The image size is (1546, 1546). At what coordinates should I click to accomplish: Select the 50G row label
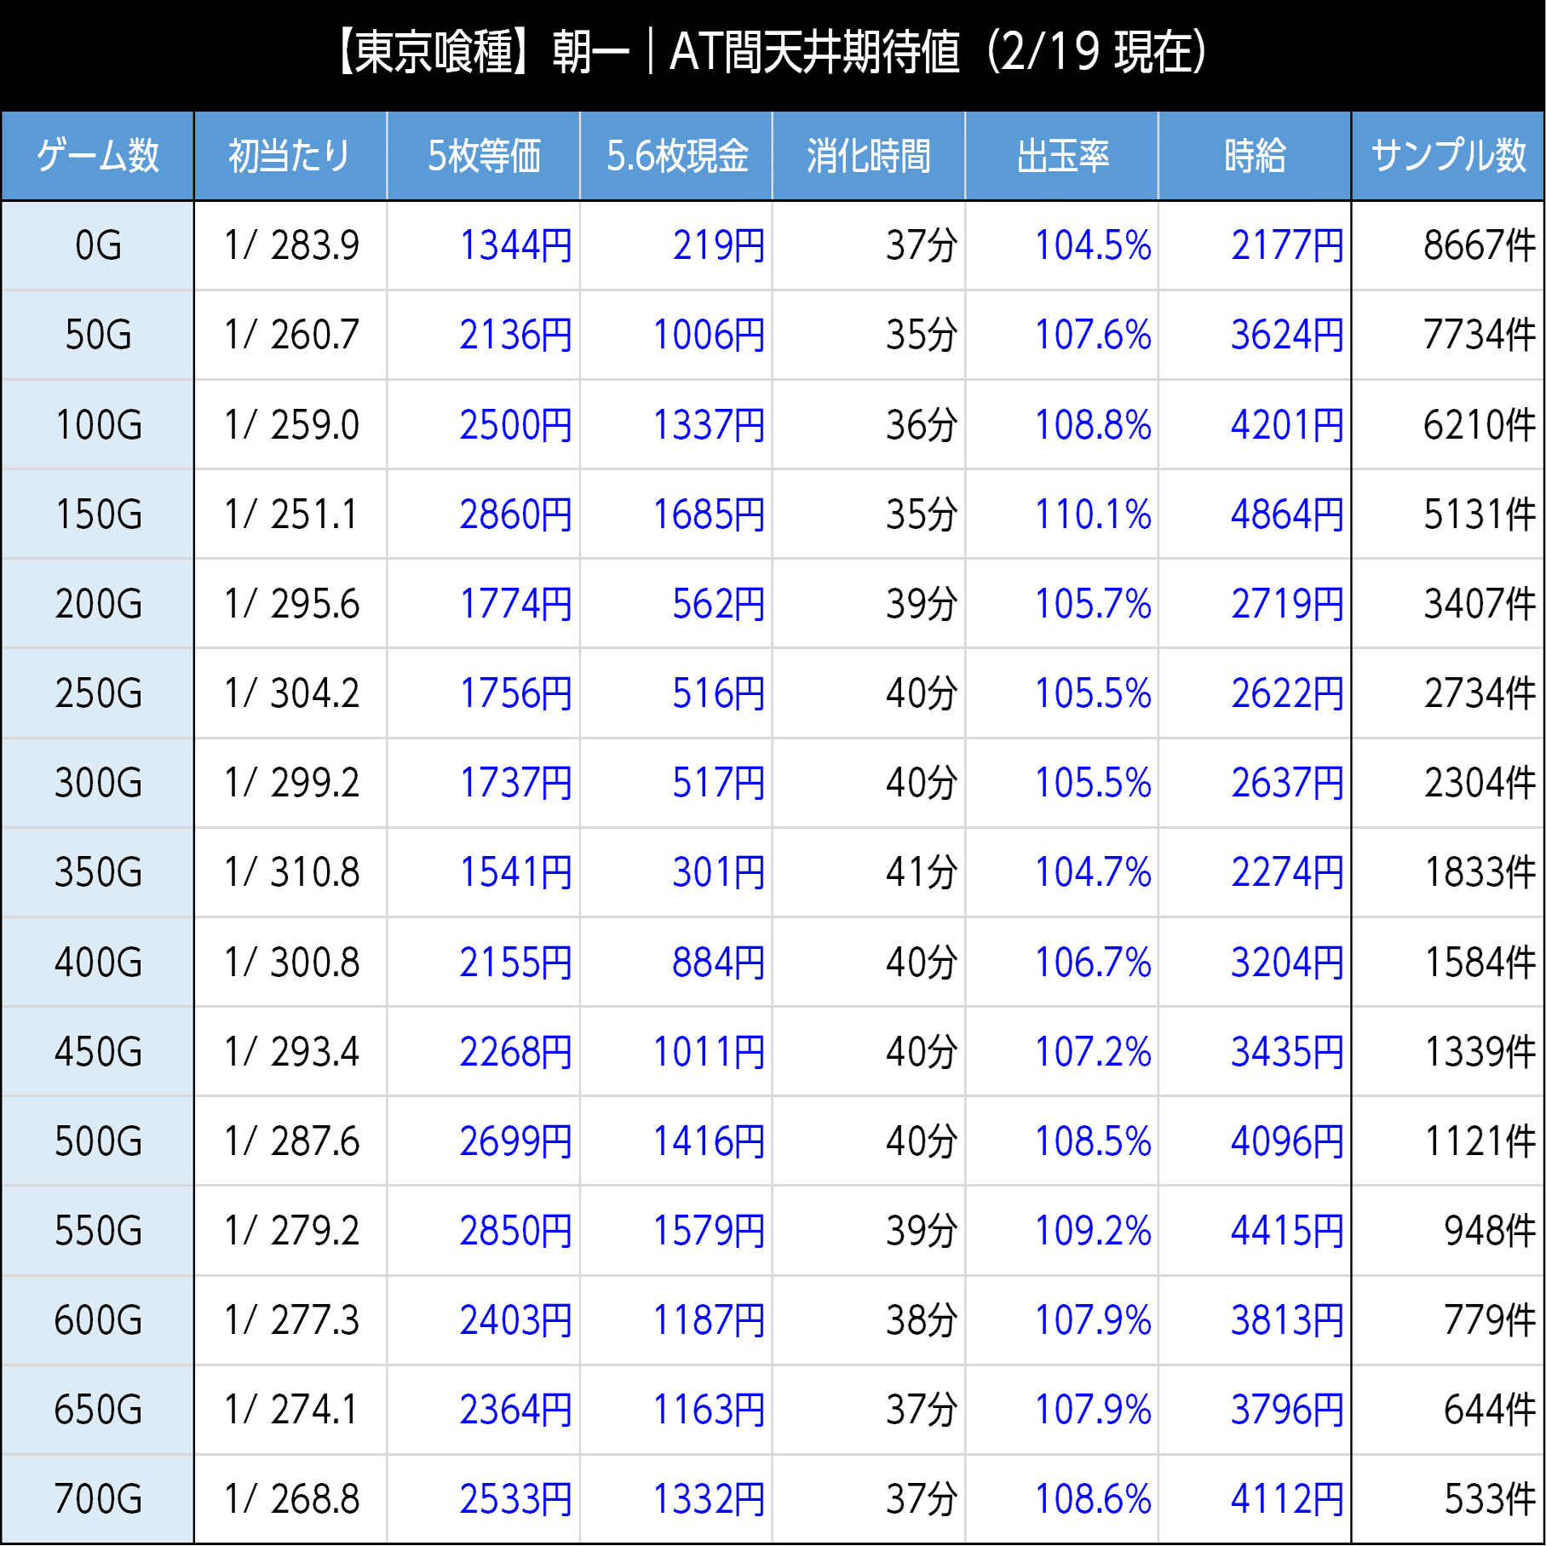tap(98, 335)
